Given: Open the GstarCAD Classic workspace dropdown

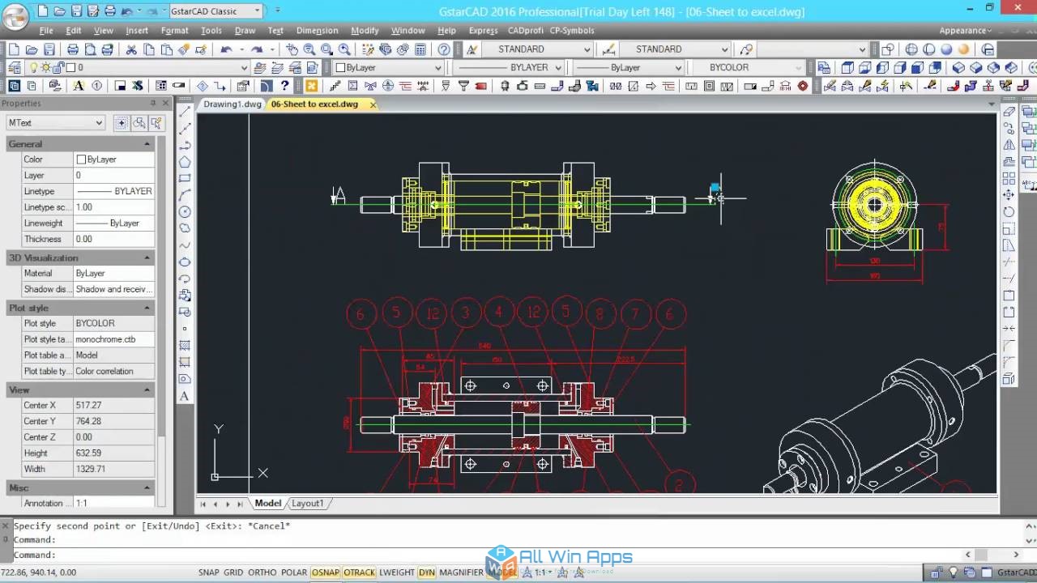Looking at the screenshot, I should coord(217,11).
